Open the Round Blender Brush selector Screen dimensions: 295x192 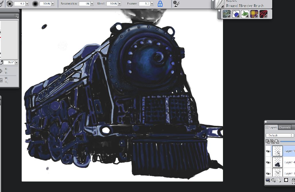pyautogui.click(x=220, y=4)
